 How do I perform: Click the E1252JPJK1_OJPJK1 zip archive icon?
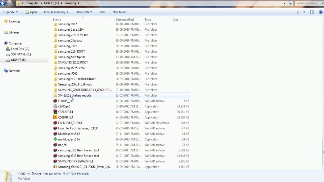55,123
